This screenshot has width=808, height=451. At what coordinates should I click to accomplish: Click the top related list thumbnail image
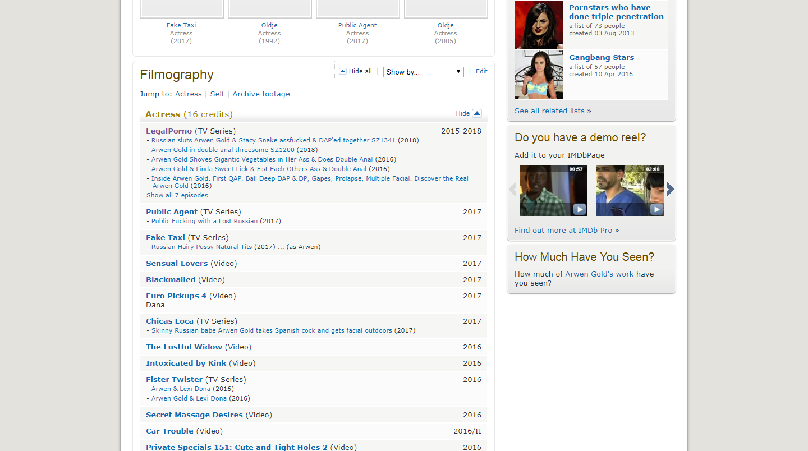539,25
